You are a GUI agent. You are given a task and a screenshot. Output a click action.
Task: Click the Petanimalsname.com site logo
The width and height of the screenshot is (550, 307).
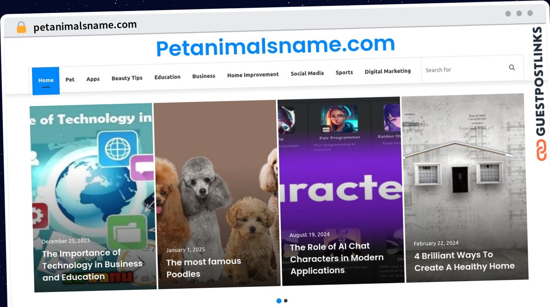click(275, 46)
